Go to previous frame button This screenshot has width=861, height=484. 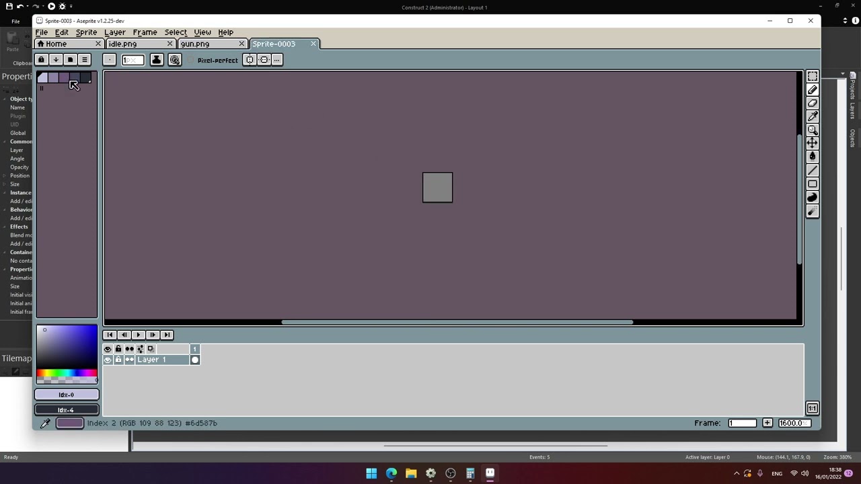click(124, 335)
